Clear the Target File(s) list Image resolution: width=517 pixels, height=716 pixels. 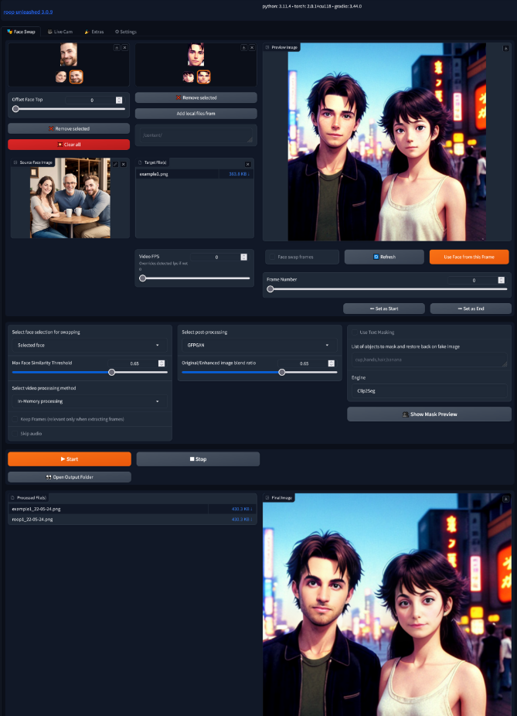tap(248, 164)
